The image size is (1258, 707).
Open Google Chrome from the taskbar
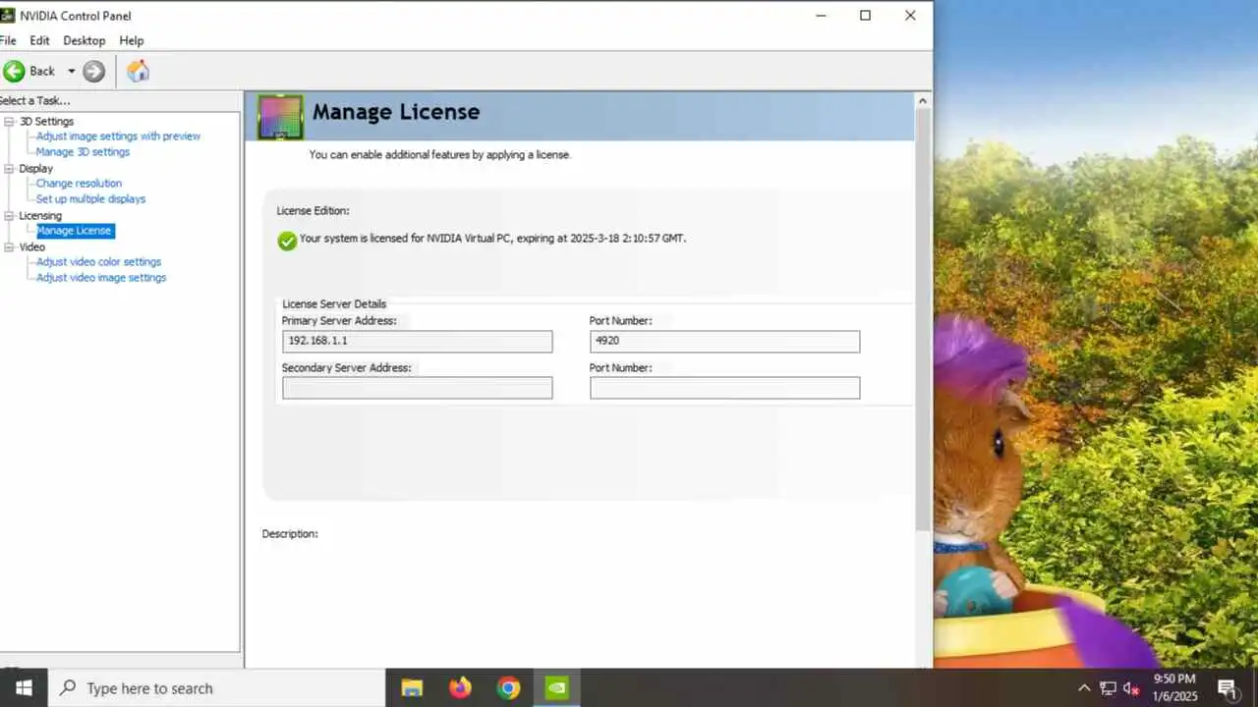[508, 687]
